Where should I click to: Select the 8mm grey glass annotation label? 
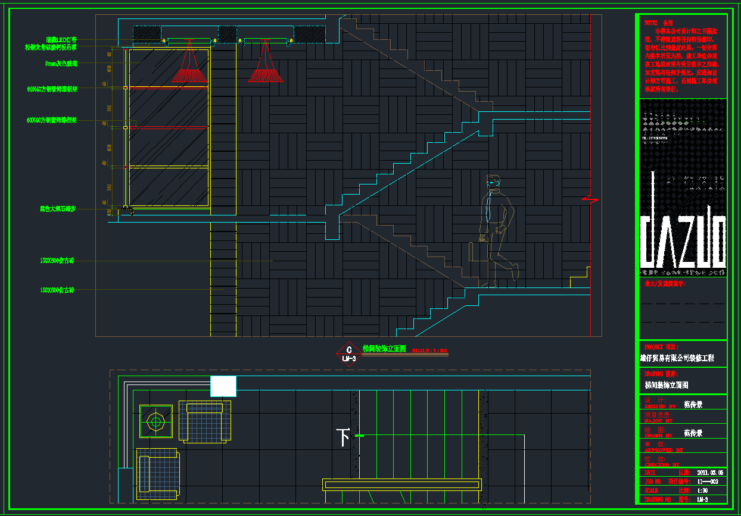click(61, 63)
